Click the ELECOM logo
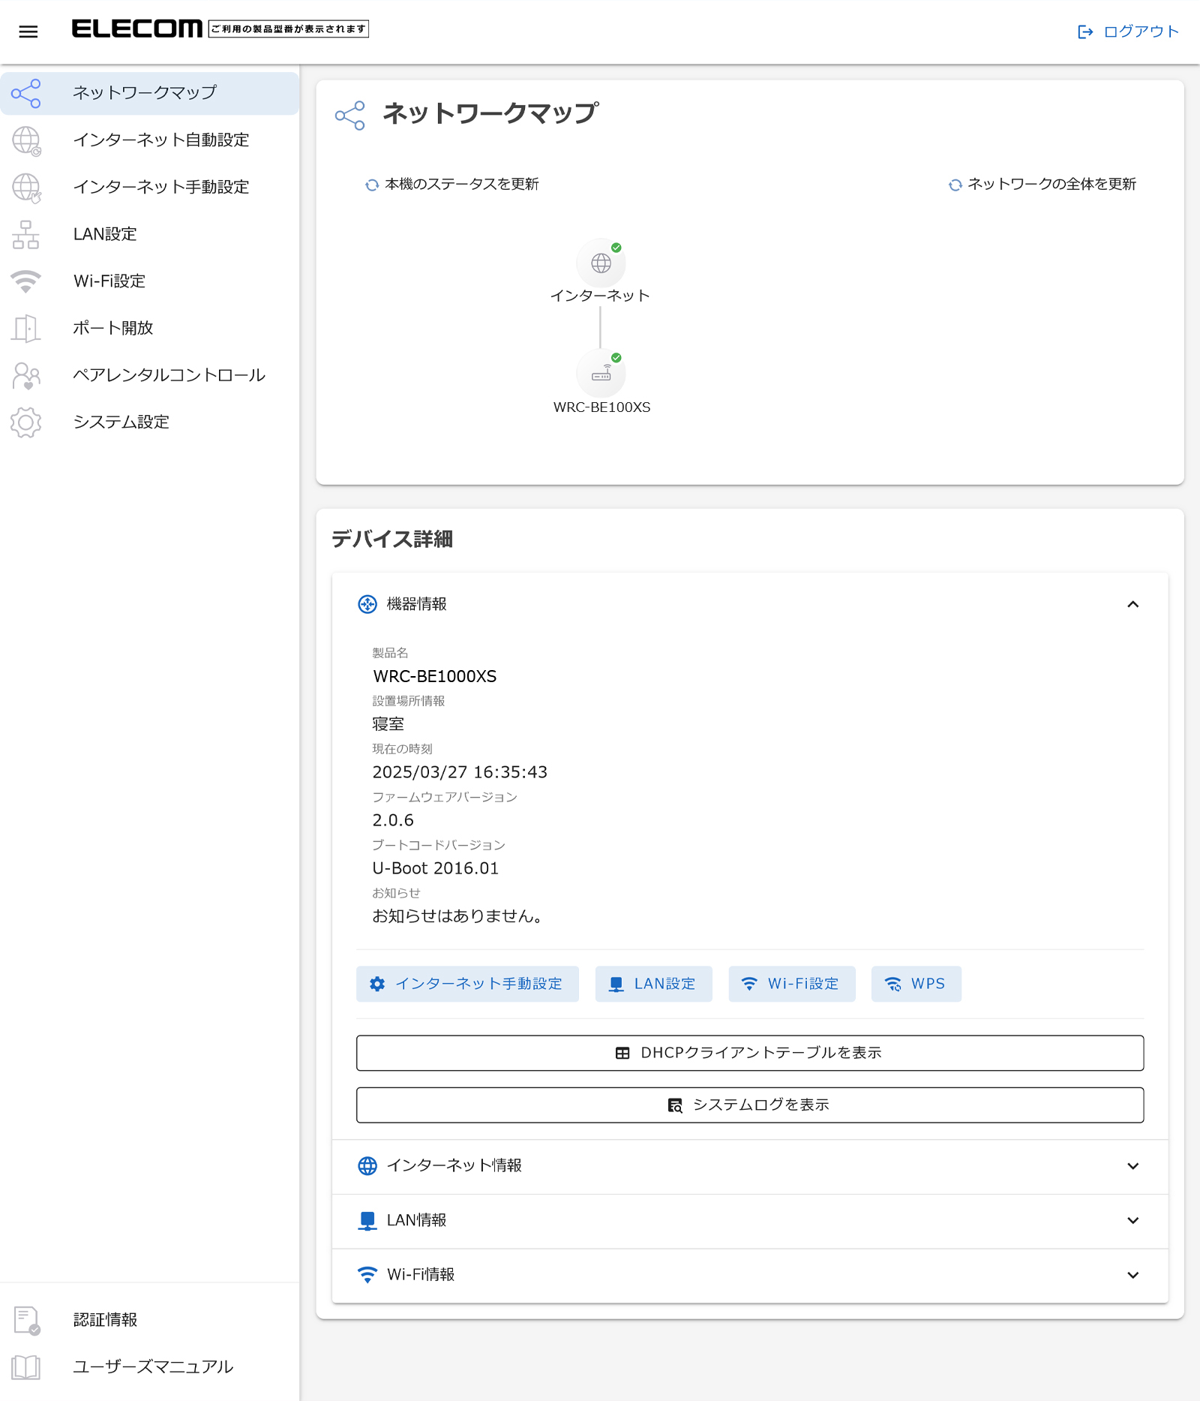1200x1401 pixels. 137,29
